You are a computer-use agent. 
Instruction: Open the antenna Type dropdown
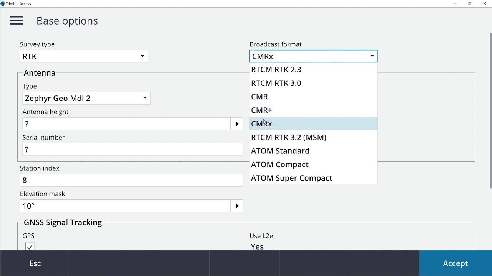coord(86,98)
